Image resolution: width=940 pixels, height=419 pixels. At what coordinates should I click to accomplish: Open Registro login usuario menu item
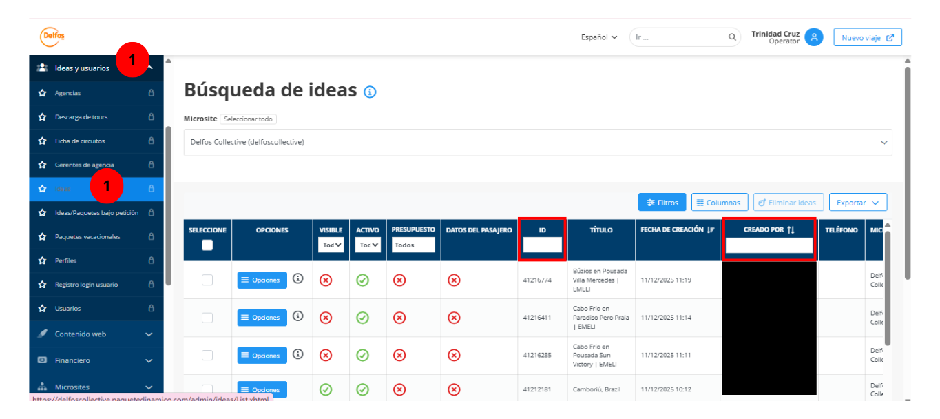(86, 285)
